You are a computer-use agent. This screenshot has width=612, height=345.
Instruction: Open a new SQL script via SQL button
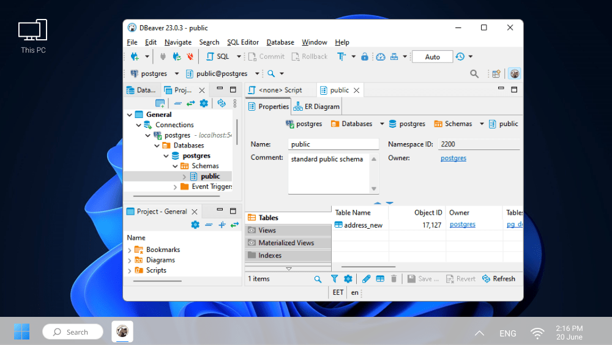[218, 57]
